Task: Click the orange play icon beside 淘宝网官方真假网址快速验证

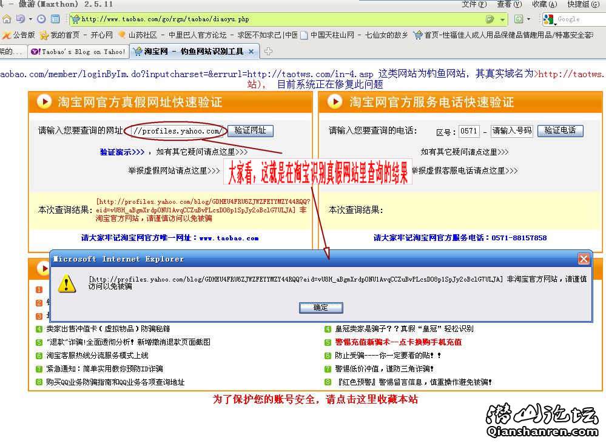Action: pyautogui.click(x=44, y=101)
